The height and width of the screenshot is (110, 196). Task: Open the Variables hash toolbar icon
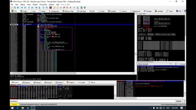[70, 8]
